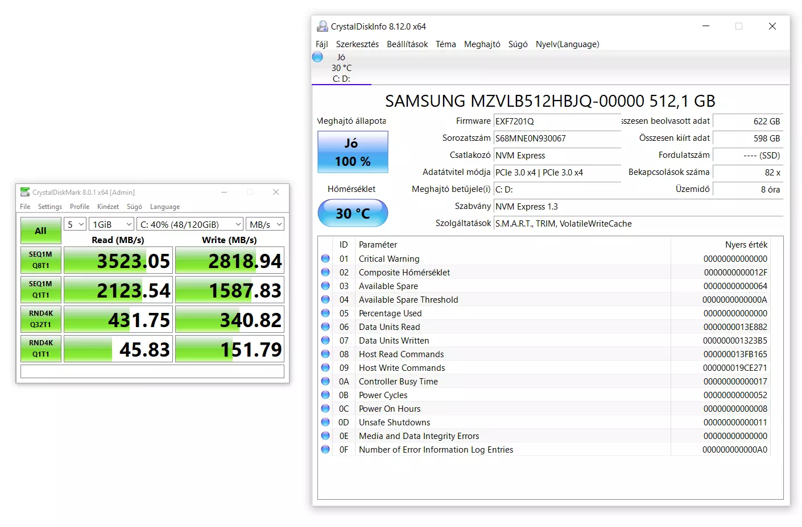Click the NVM Express 1.3 standard value
This screenshot has height=527, width=802.
point(638,206)
